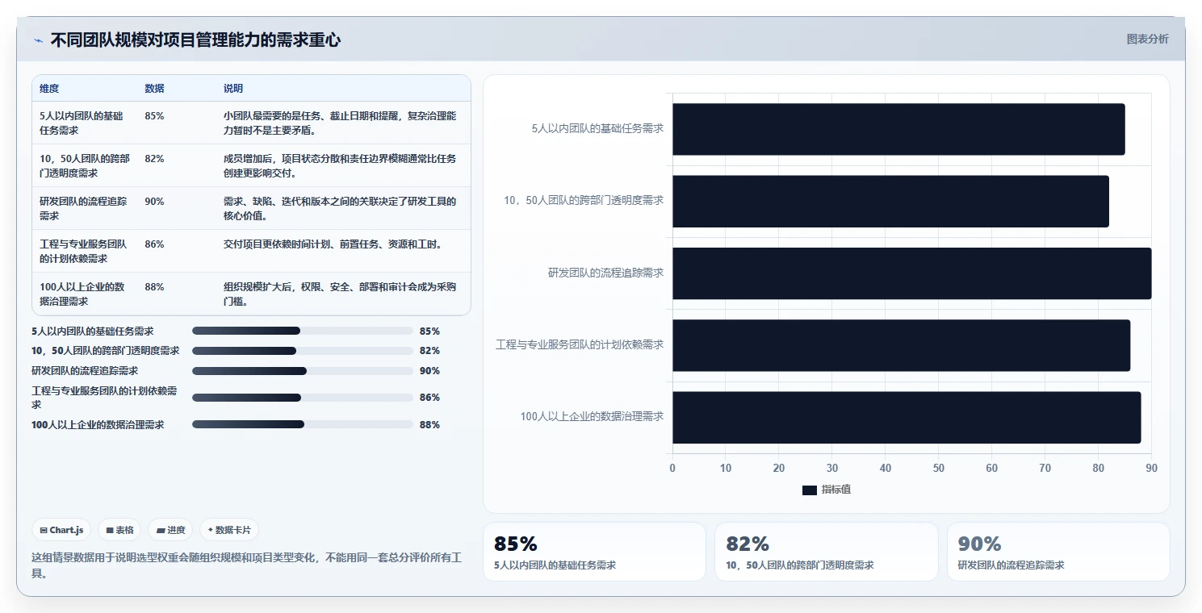This screenshot has width=1202, height=613.
Task: Click the heading 不同团队规模对项目管理能力的需求重心
Action: 195,40
